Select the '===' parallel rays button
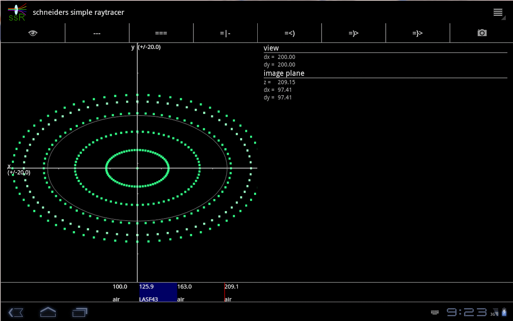This screenshot has height=321, width=513. [161, 33]
